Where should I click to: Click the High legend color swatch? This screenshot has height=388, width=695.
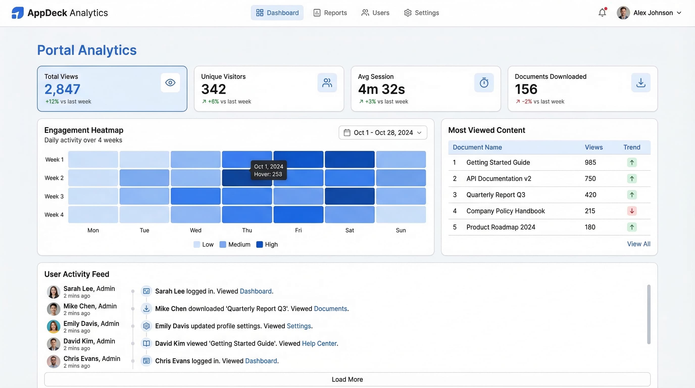click(x=259, y=245)
